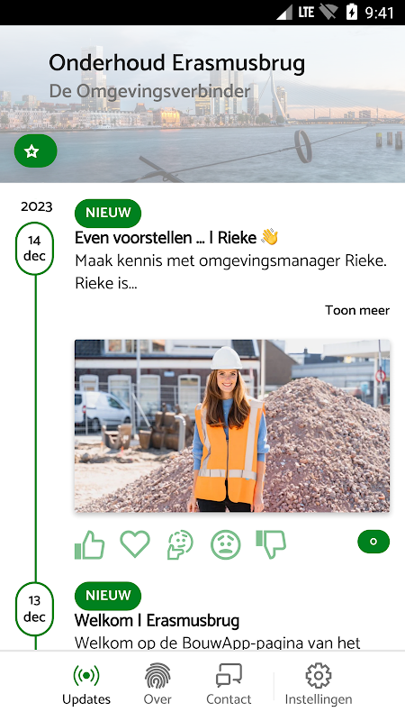The width and height of the screenshot is (405, 721).
Task: Tap the thumbs-up reaction icon
Action: click(89, 544)
